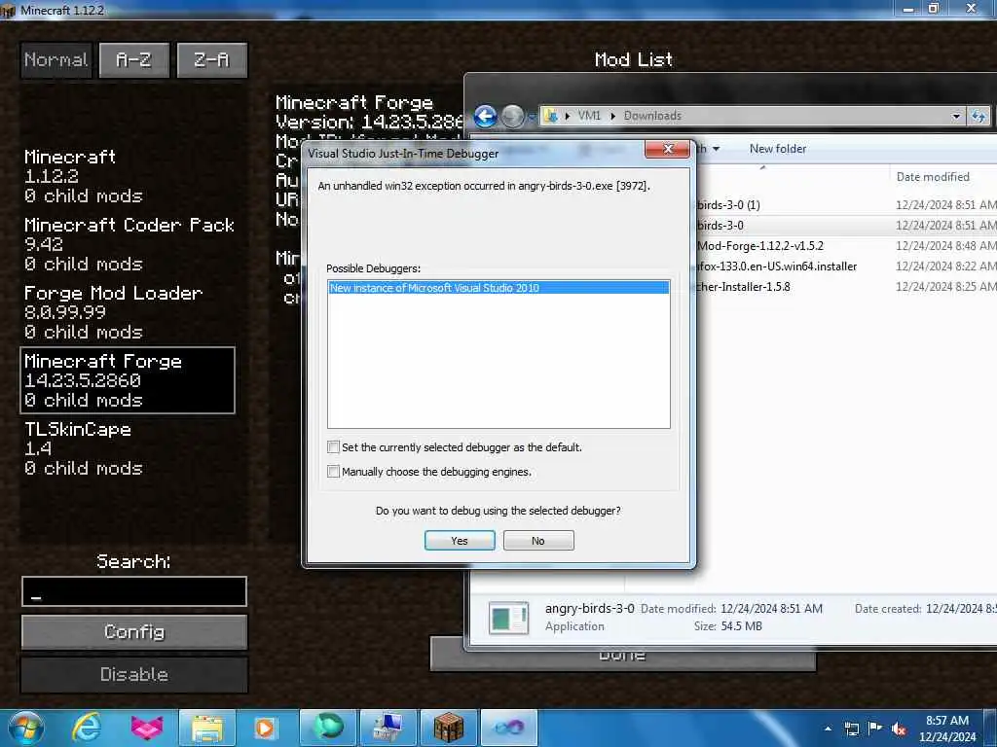Select the 'birds-3-0' file in Downloads
This screenshot has width=997, height=747.
(846, 226)
